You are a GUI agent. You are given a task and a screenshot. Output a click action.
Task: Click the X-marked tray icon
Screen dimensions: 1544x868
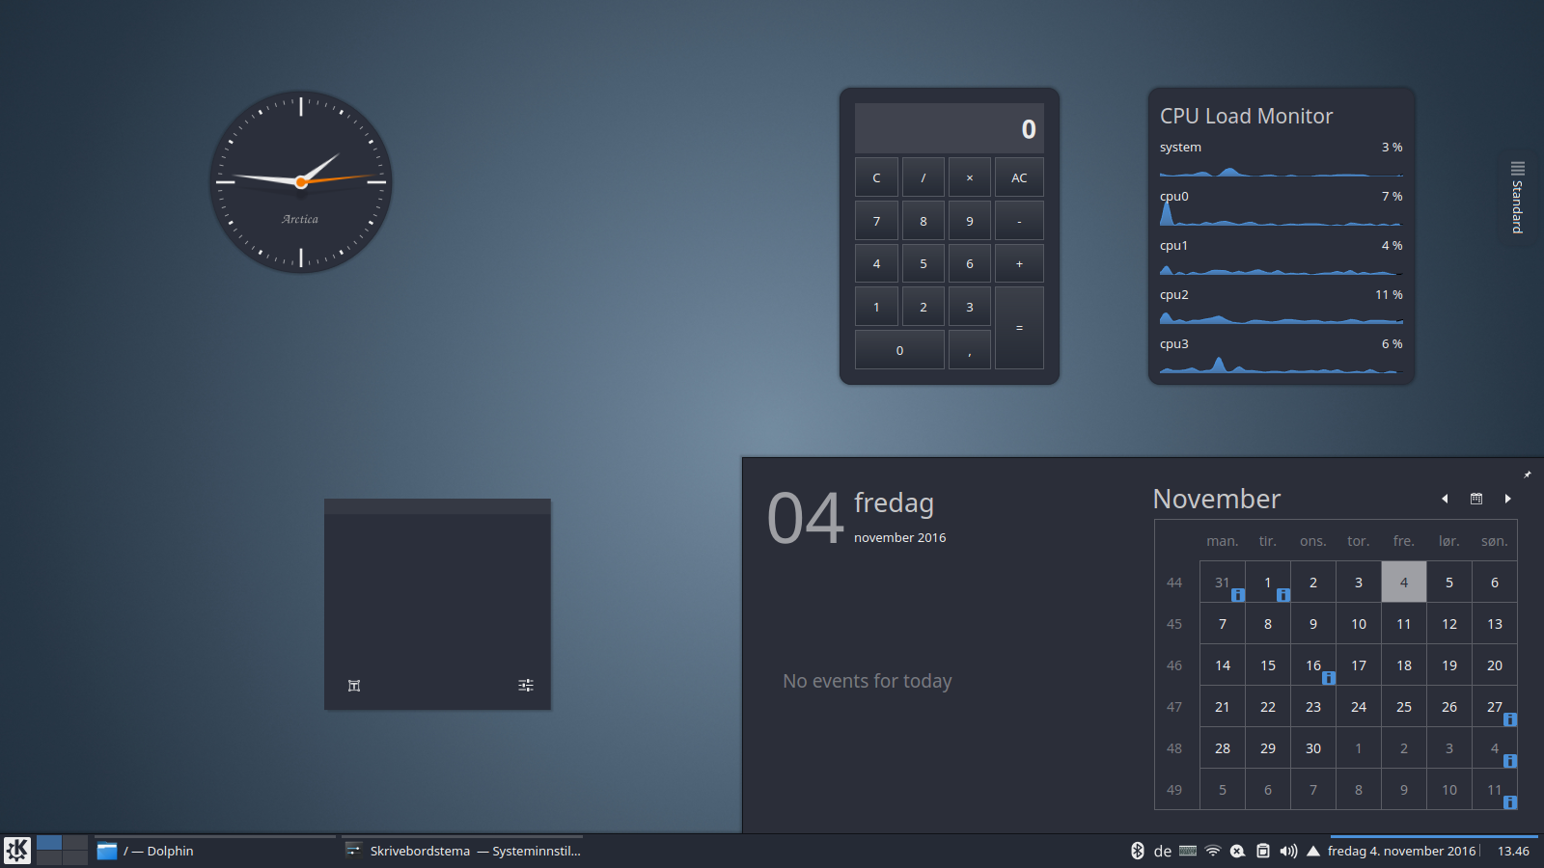[x=1237, y=851]
